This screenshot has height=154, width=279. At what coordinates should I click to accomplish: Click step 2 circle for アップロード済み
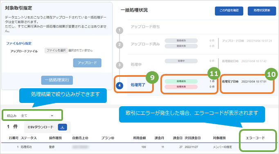coord(119,45)
